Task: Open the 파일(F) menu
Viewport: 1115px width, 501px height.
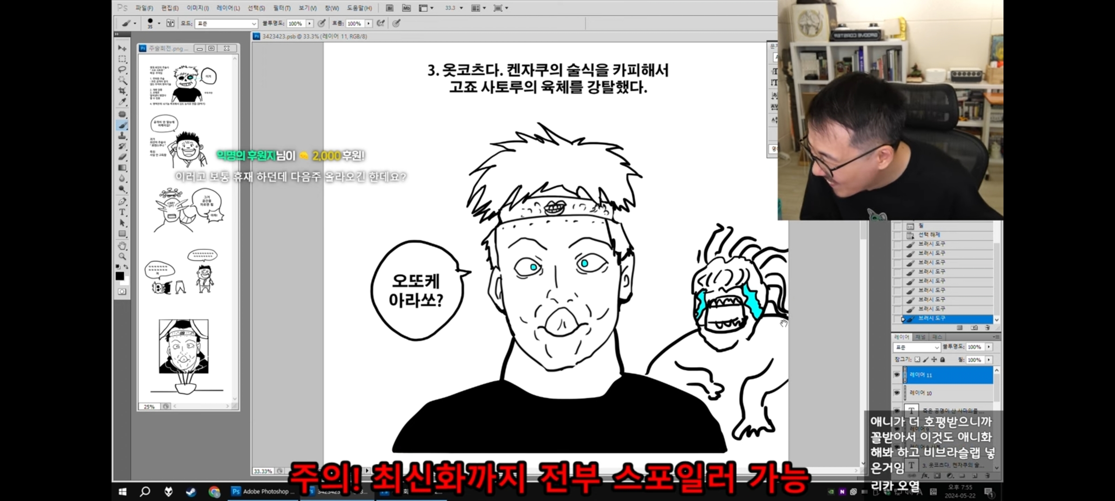Action: 144,8
